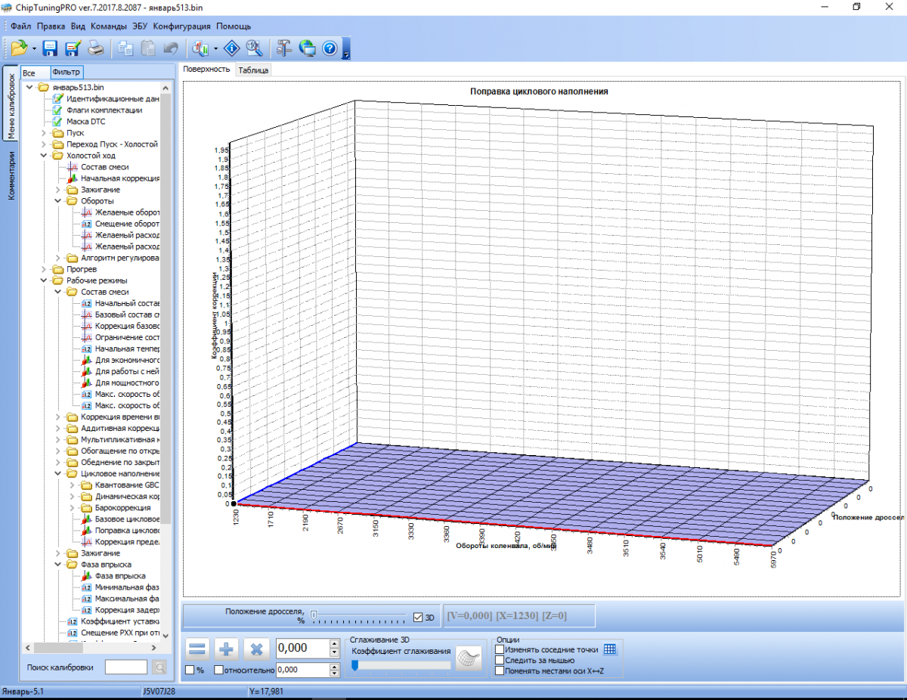This screenshot has height=700, width=907.
Task: Switch to the Таблица tab
Action: click(x=252, y=70)
